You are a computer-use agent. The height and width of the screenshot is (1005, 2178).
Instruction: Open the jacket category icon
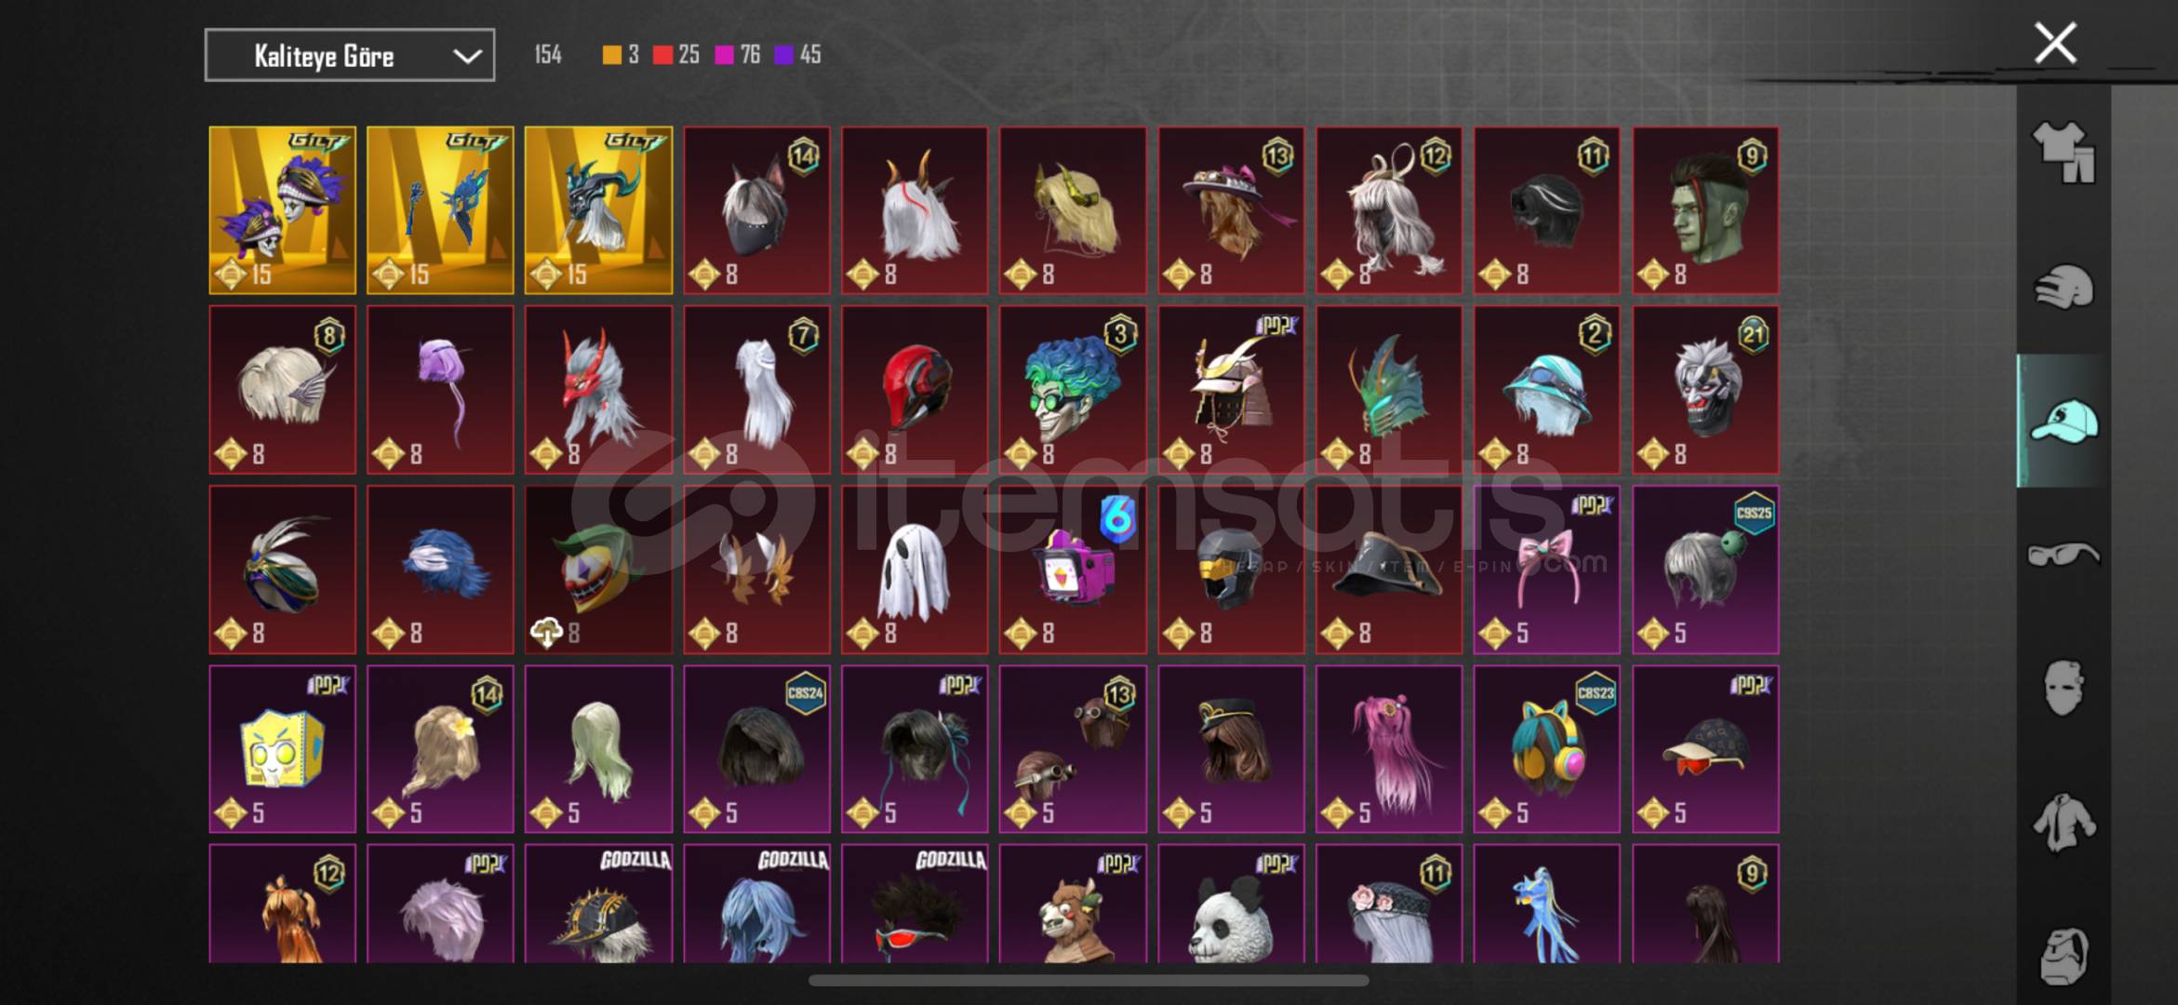[2063, 823]
